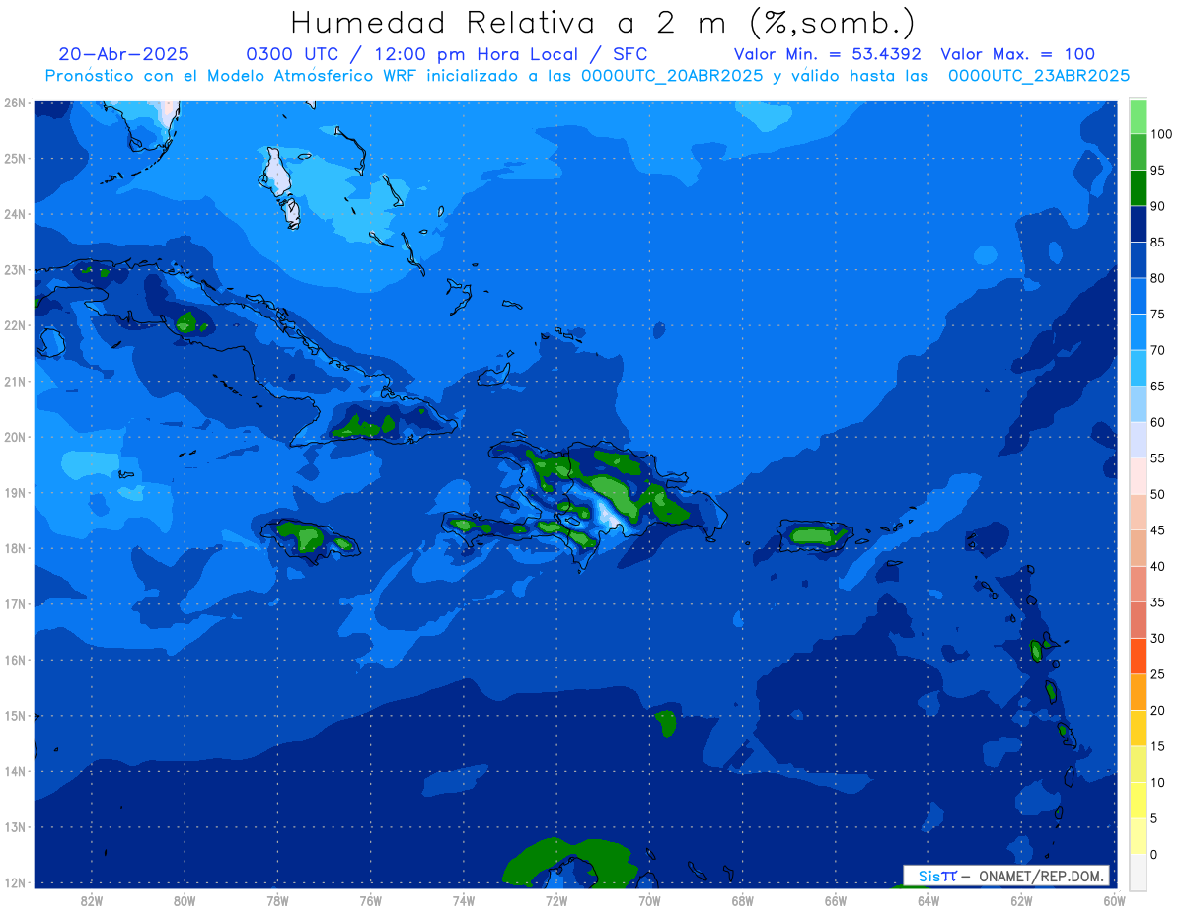Click the green legend swatch between 95 and 100
This screenshot has width=1184, height=914.
(1138, 152)
